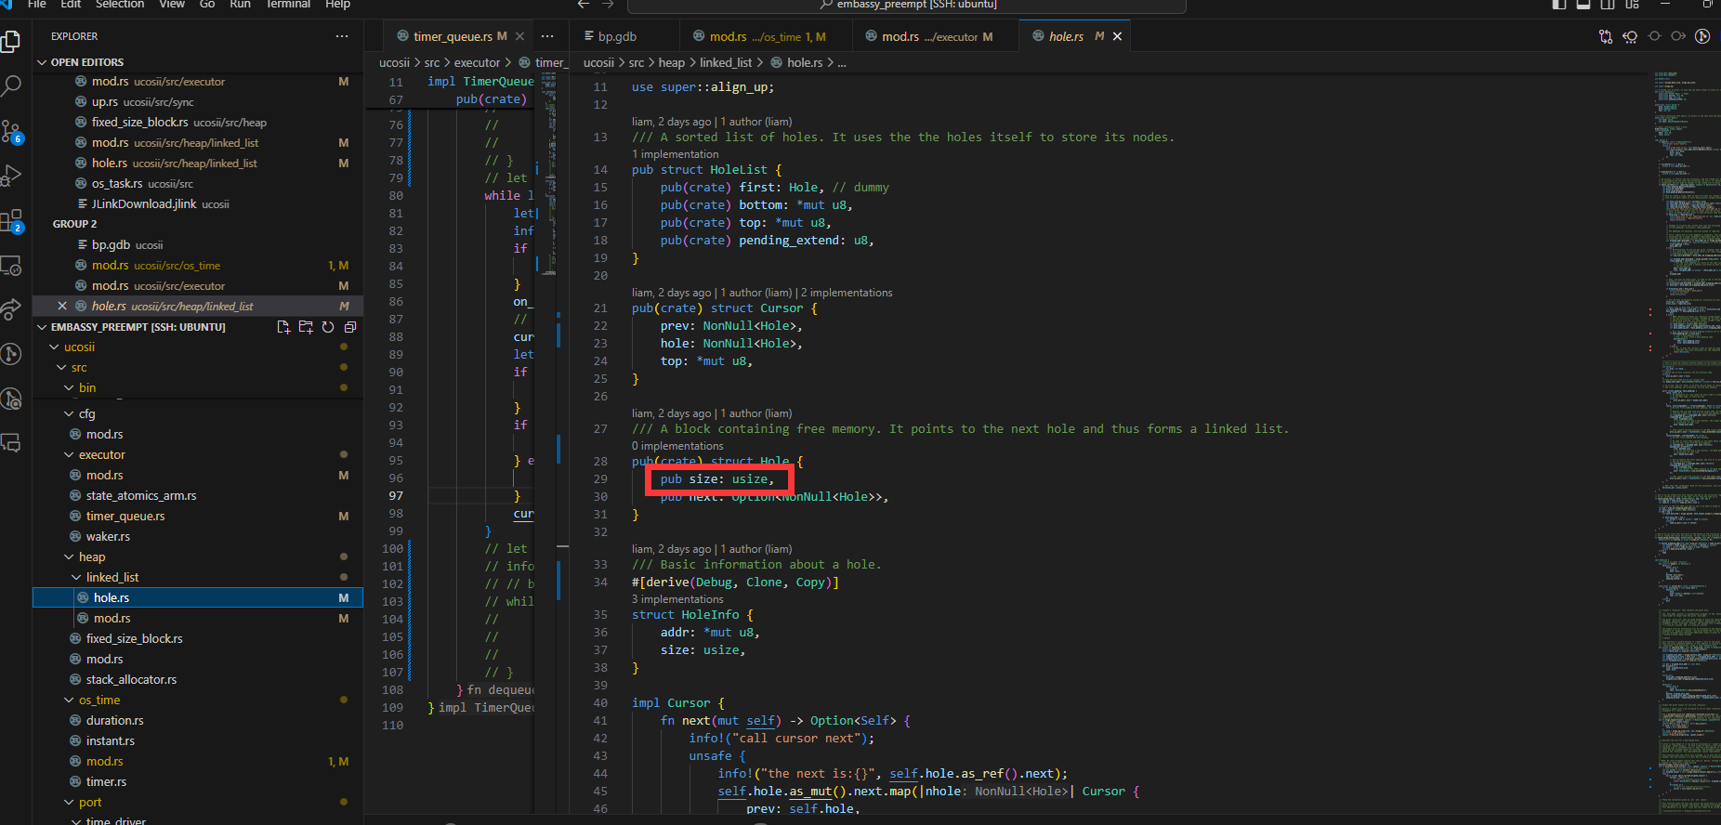
Task: Open the Help menu
Action: pos(337,5)
